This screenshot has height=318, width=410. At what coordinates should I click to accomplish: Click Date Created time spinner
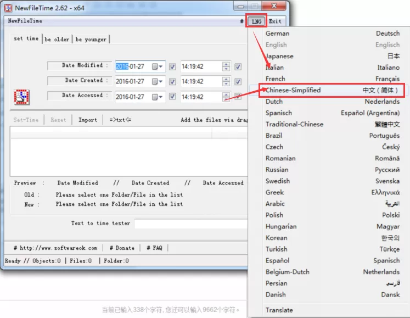click(226, 81)
